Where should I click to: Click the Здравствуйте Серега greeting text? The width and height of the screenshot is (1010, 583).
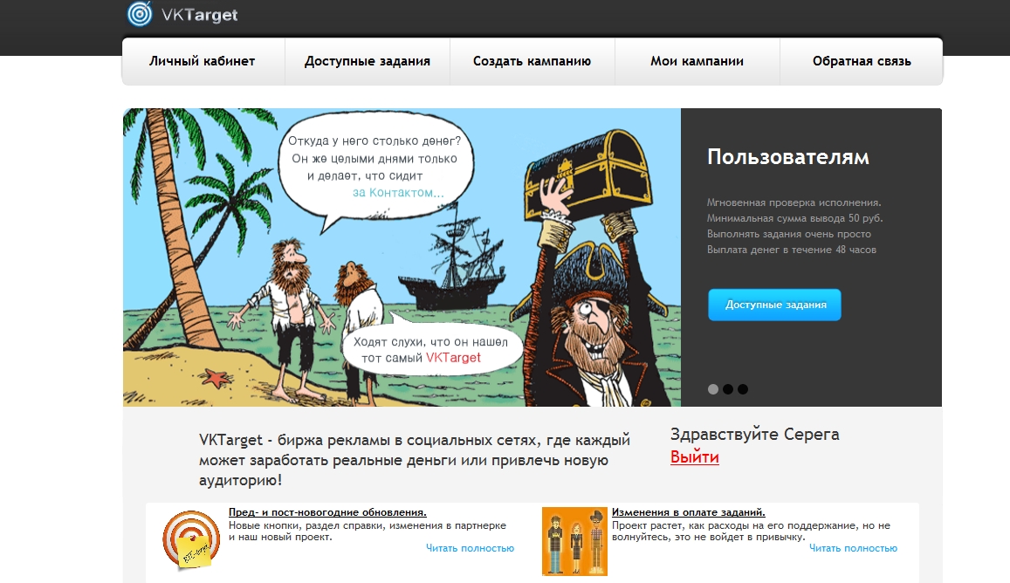coord(755,434)
